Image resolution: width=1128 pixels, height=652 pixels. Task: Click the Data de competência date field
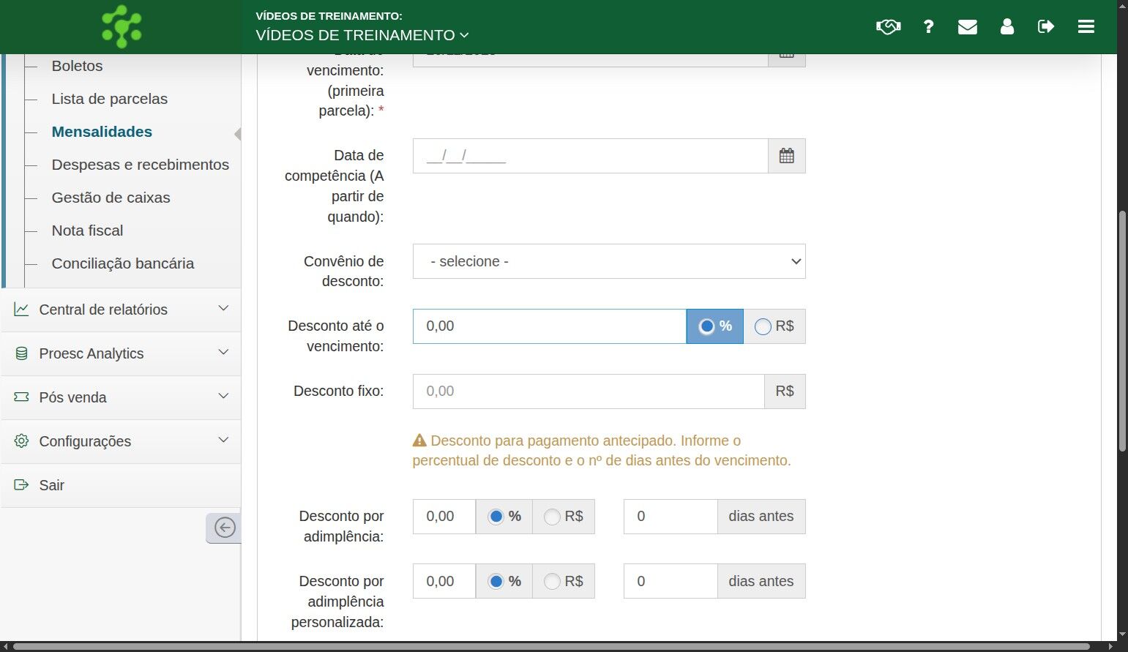591,156
